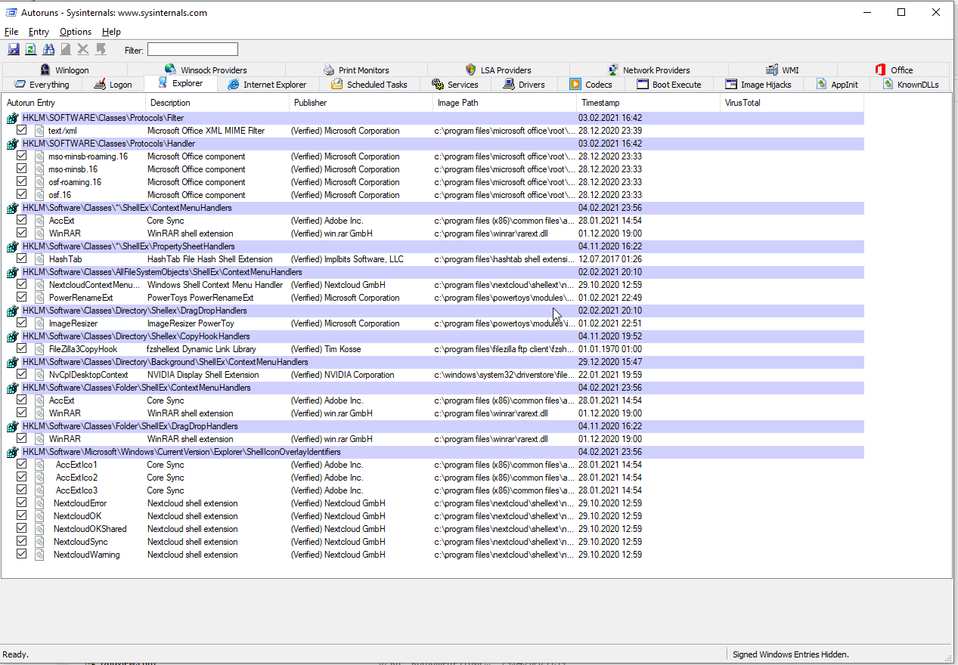
Task: Click file icon next to mso-minsb.16 entry
Action: [x=39, y=169]
